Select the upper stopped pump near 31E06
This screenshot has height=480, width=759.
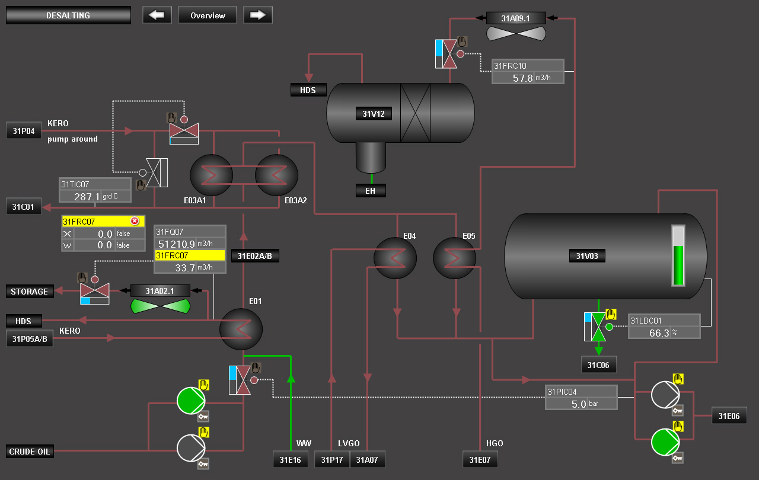[666, 395]
